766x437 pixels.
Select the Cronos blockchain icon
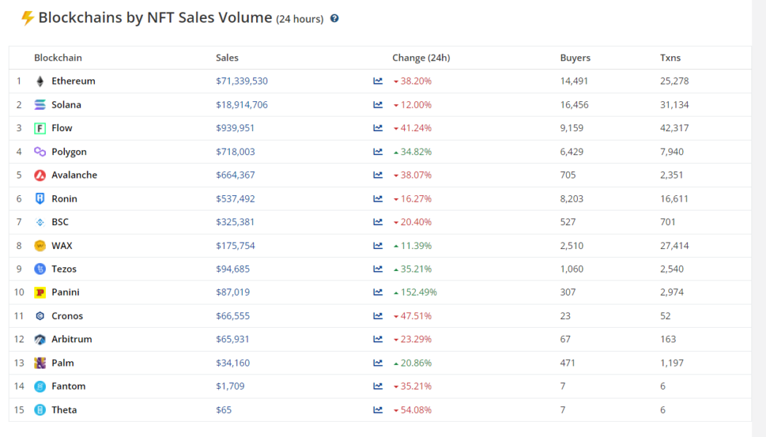[x=39, y=315]
